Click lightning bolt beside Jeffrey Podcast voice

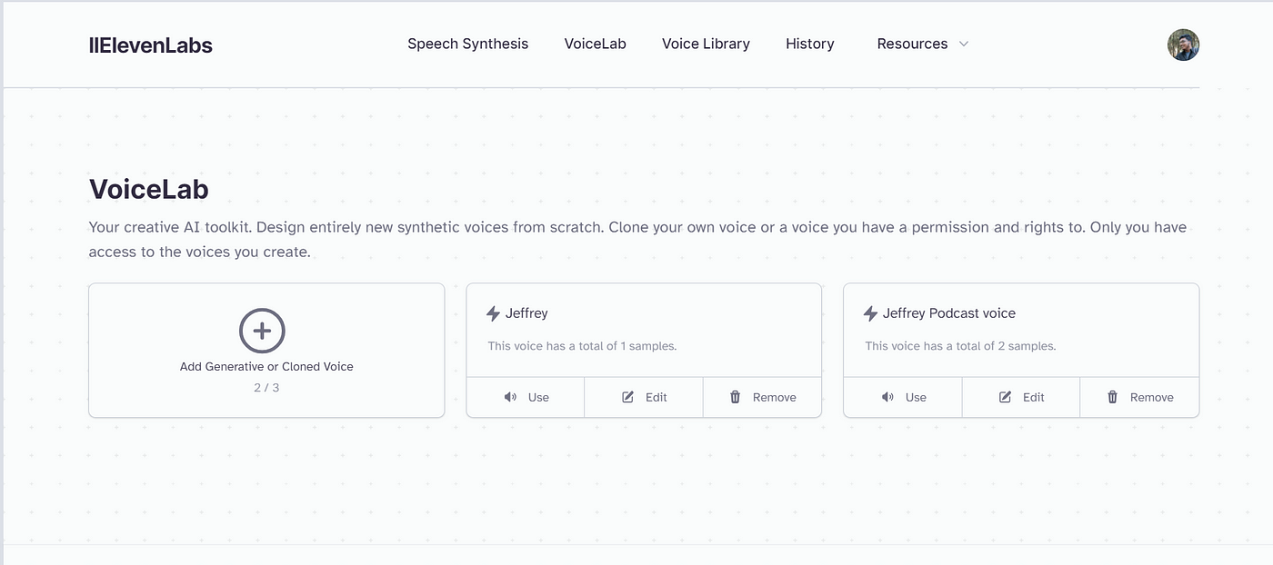(871, 313)
